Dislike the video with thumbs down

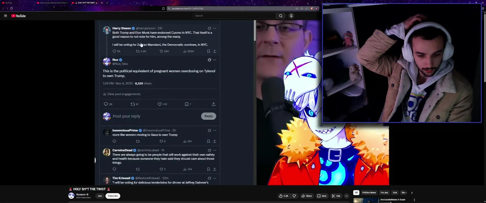294,196
